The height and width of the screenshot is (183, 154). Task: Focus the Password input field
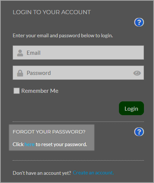[78, 73]
